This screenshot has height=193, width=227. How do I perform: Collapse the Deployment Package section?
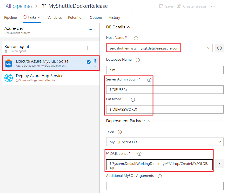click(148, 121)
